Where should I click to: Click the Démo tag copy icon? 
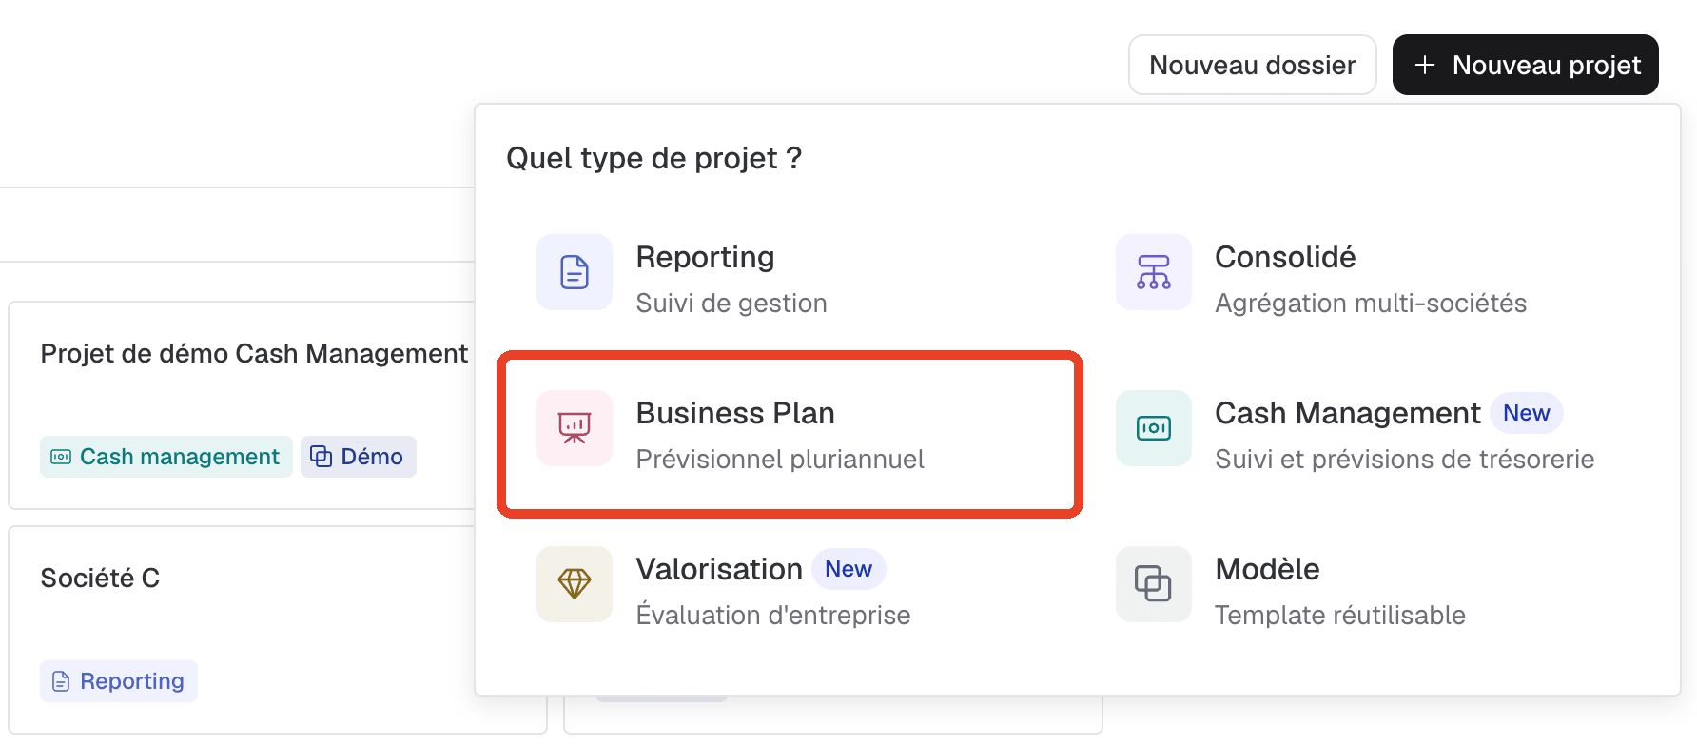(x=322, y=457)
